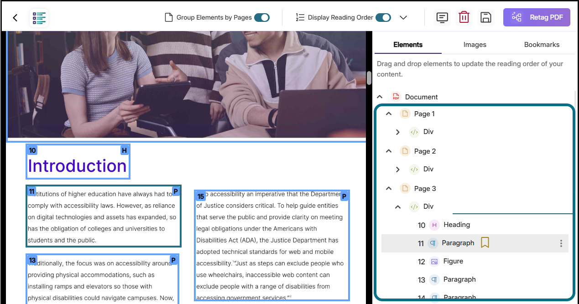Click the Introduction heading in the PDF
Screen dimensions: 579x304
[78, 166]
